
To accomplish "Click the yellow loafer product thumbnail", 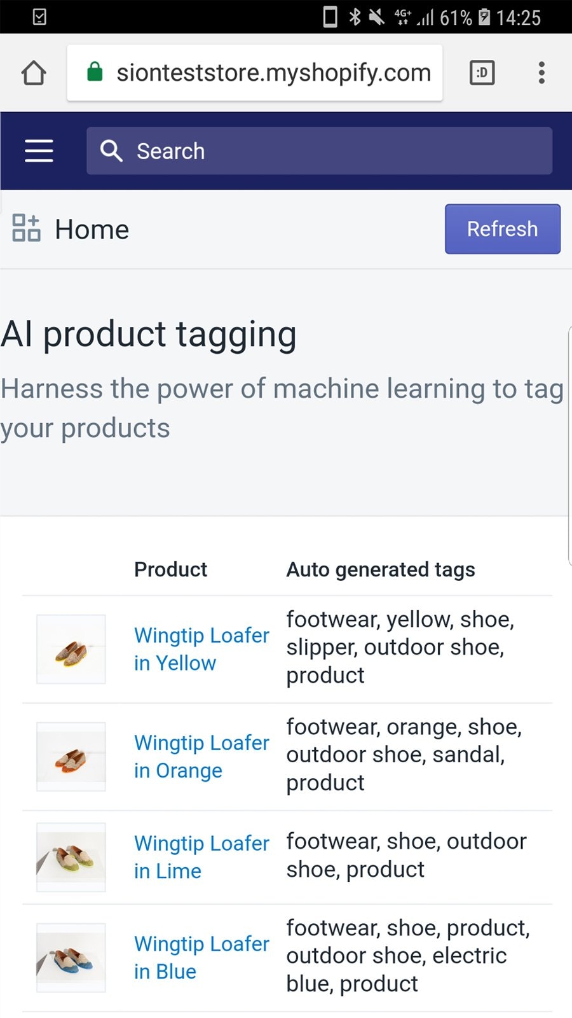I will (70, 649).
